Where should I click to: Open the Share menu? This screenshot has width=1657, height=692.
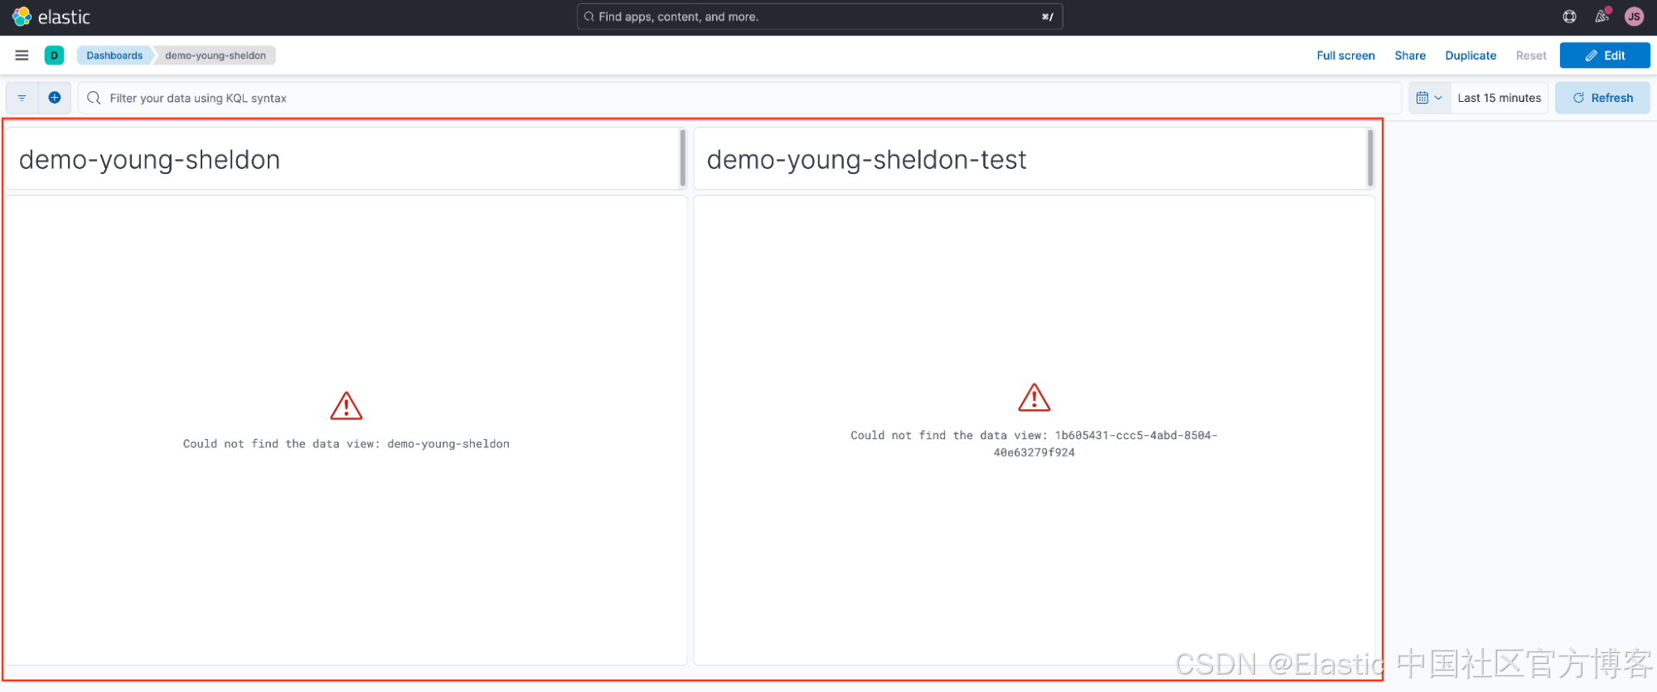point(1410,56)
